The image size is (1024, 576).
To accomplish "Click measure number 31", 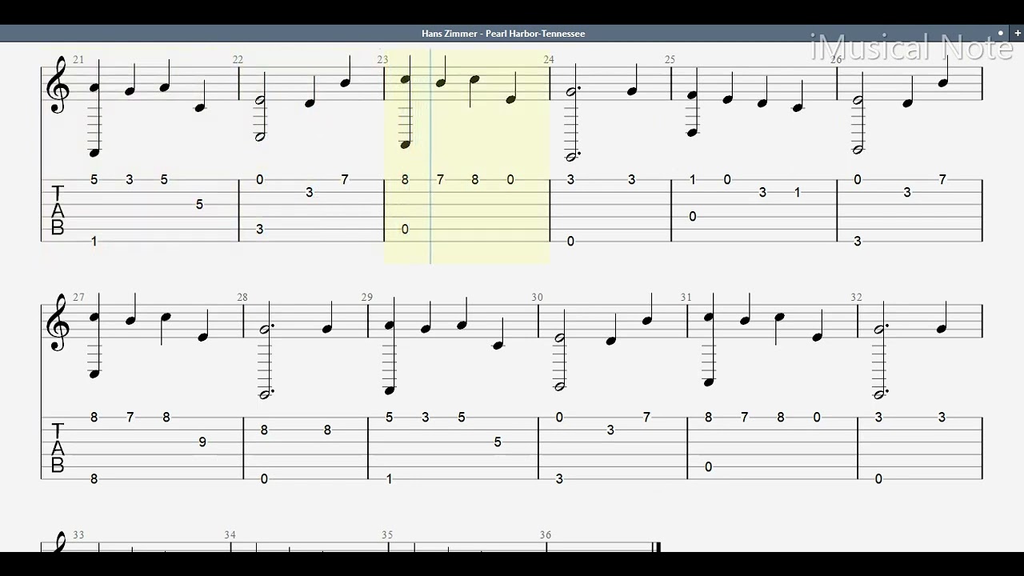I will tap(686, 298).
